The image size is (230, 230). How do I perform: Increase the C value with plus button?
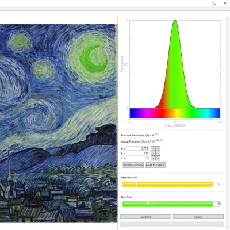(158, 158)
